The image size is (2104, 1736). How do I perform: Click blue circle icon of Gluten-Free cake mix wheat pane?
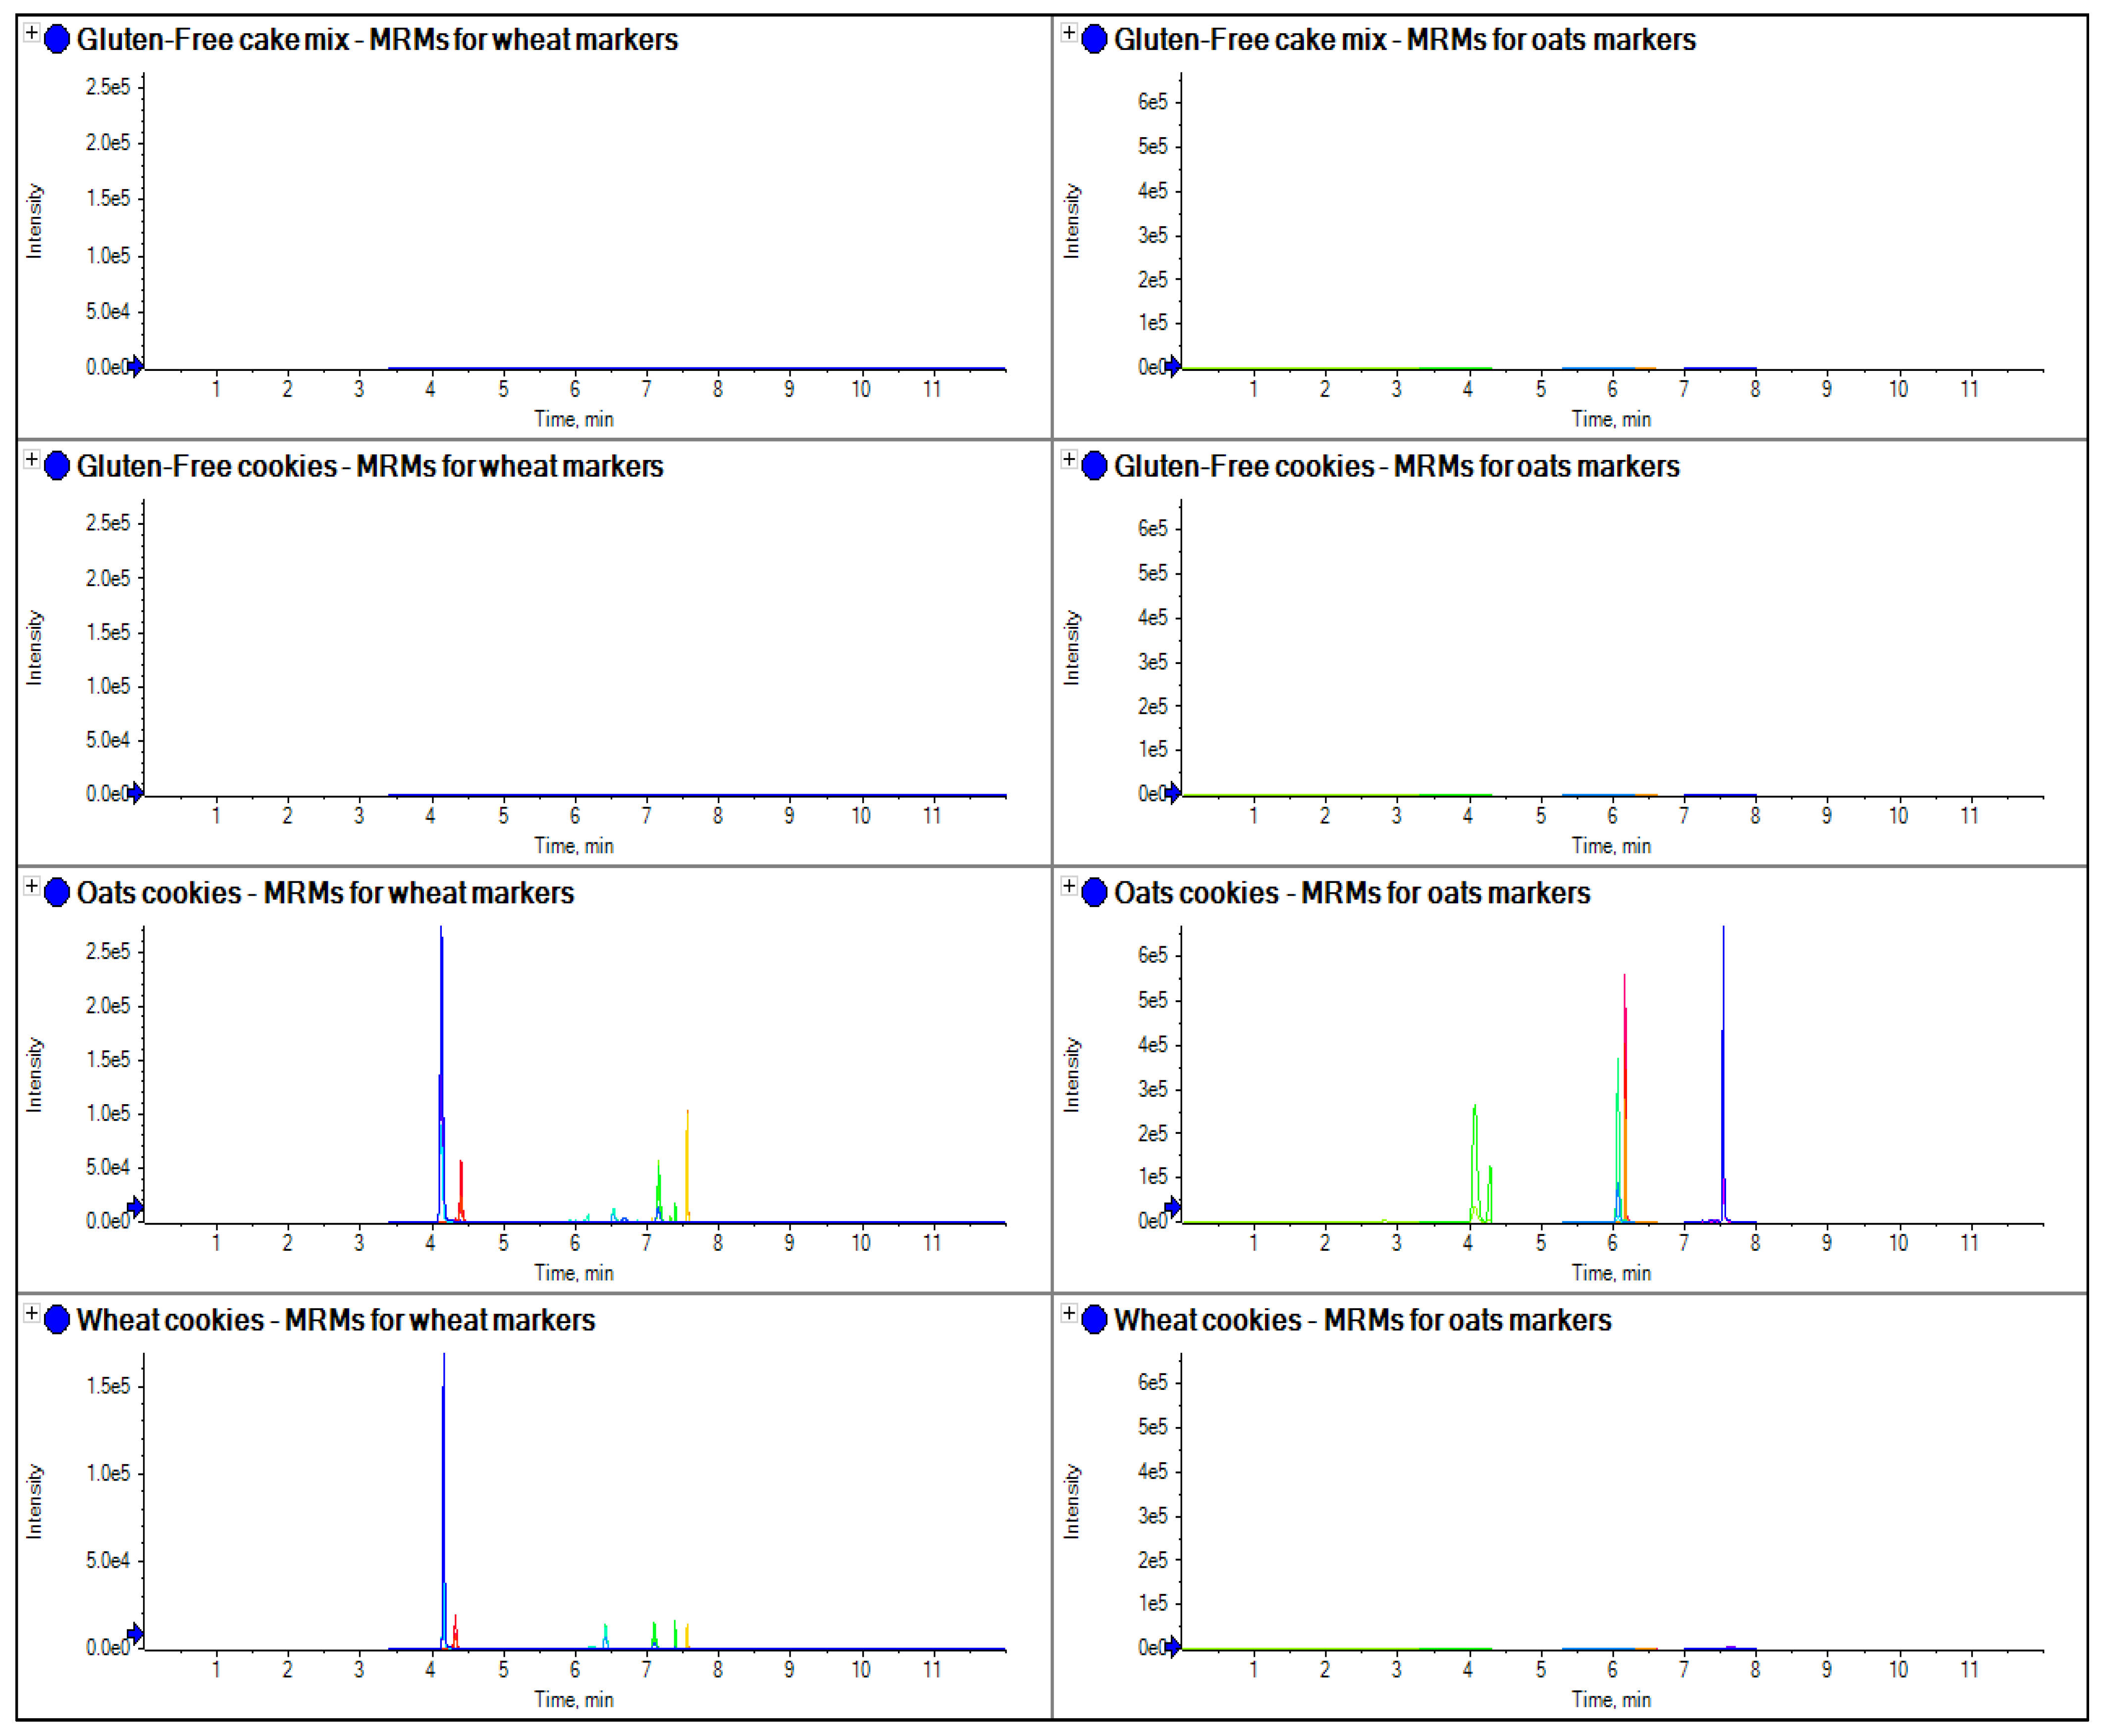click(57, 39)
